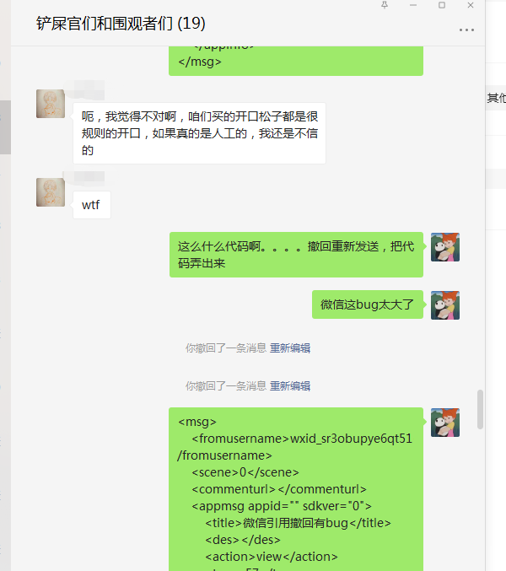Click first 重新编辑 link

point(290,348)
